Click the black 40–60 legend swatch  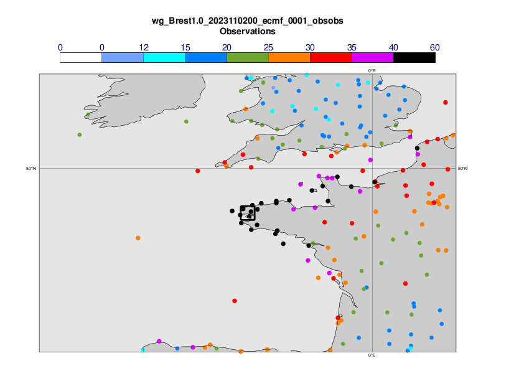pos(414,57)
